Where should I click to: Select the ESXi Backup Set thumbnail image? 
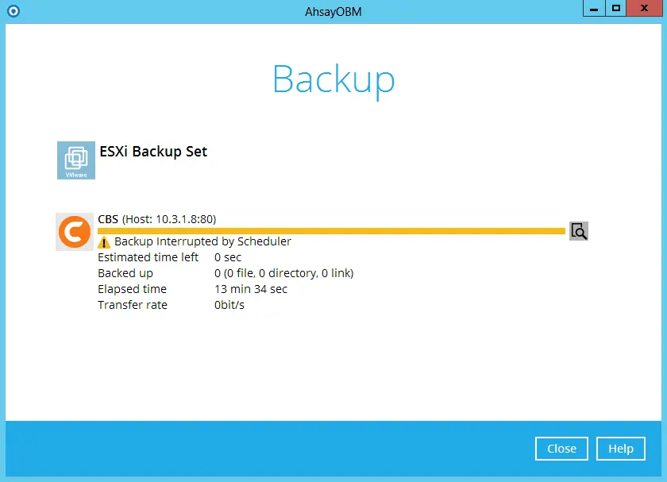point(75,160)
